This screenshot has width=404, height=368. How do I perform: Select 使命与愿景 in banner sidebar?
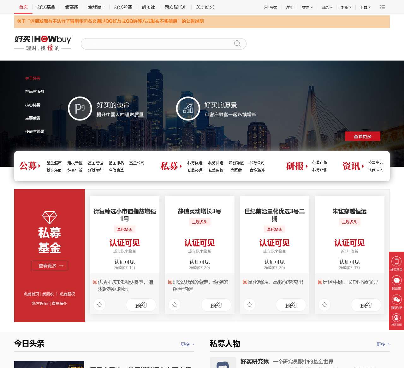(x=35, y=131)
